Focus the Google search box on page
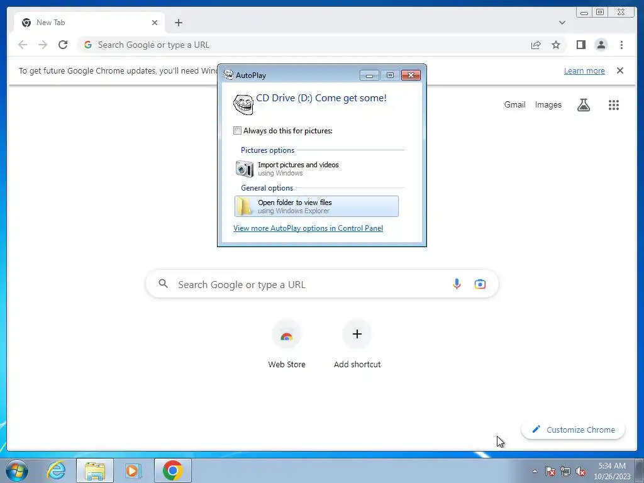The width and height of the screenshot is (644, 483). [322, 284]
